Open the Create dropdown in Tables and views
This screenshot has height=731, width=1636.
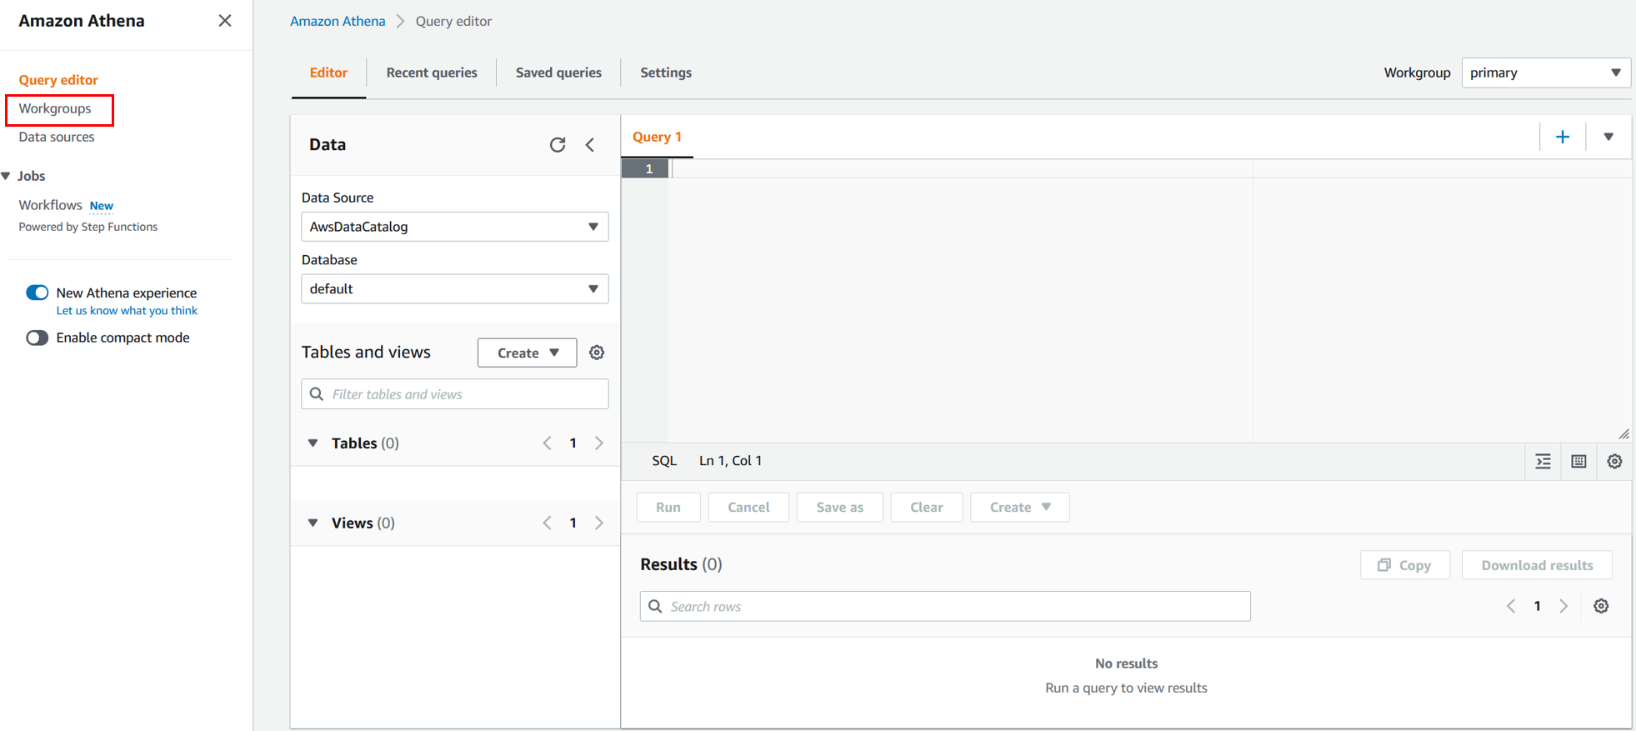[527, 353]
